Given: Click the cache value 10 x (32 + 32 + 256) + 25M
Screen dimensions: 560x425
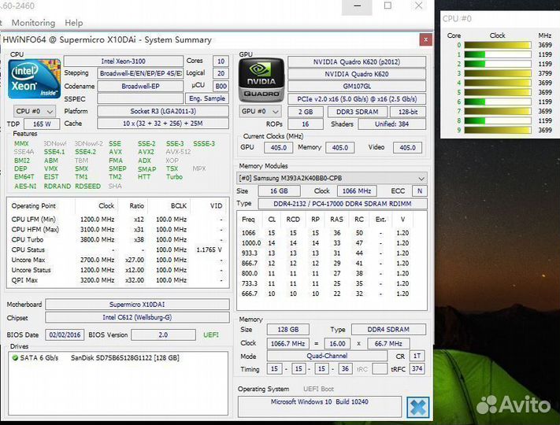Looking at the screenshot, I should click(x=163, y=124).
